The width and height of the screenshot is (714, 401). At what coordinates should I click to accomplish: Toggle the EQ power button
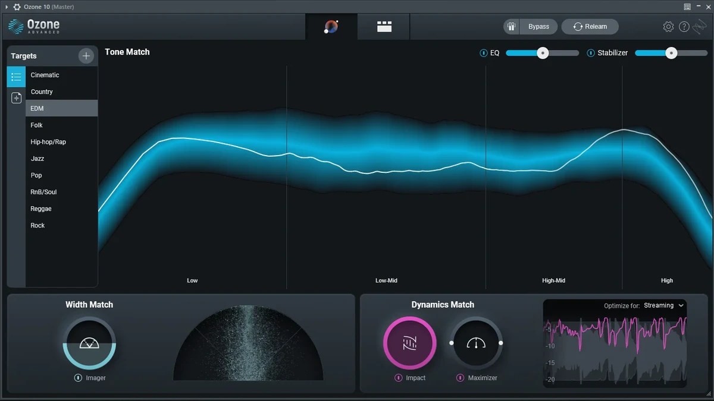pos(483,53)
